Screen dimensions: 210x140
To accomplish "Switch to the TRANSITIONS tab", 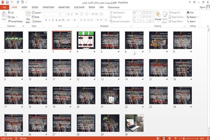I will coord(48,7).
